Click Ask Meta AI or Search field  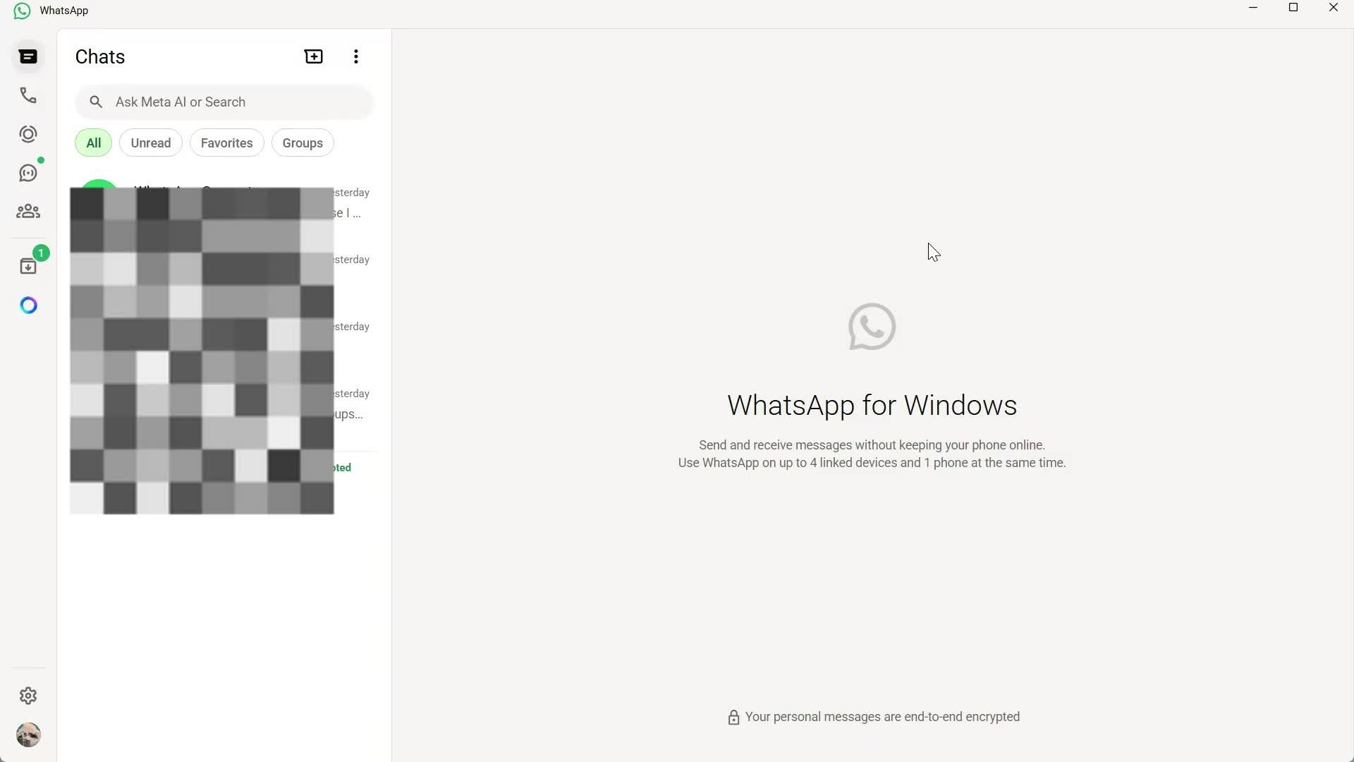click(224, 102)
